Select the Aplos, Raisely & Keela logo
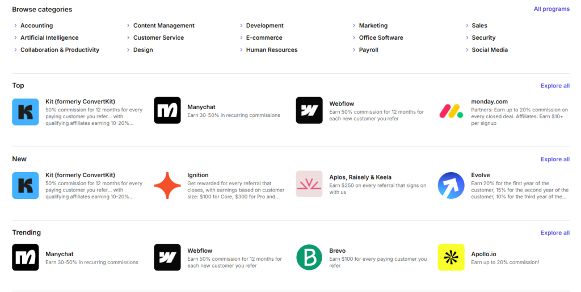The width and height of the screenshot is (581, 292). [309, 184]
